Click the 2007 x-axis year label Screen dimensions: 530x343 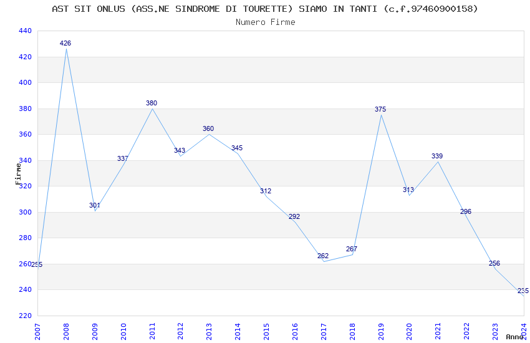[x=37, y=331]
